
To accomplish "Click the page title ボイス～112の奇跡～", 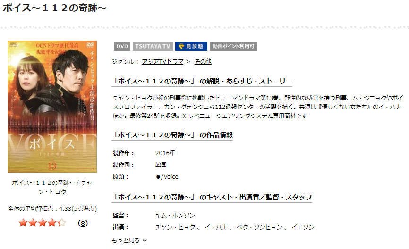I will 54,8.
